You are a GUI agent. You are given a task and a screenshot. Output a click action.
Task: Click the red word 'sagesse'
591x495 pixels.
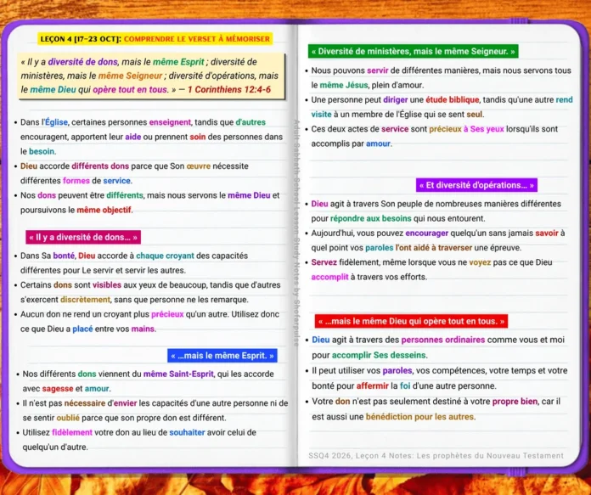point(58,389)
